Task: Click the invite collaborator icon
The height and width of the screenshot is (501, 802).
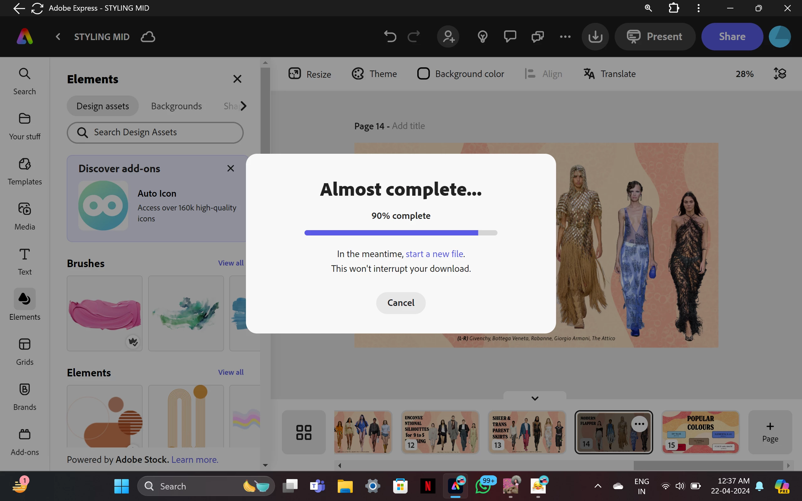Action: [448, 36]
